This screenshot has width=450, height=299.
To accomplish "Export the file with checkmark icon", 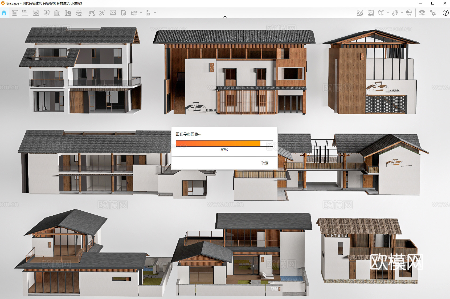I will [124, 13].
